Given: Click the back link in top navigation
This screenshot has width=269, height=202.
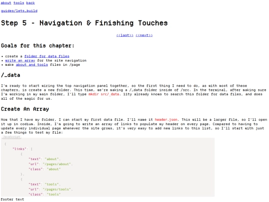Looking at the screenshot, I should [30, 3].
